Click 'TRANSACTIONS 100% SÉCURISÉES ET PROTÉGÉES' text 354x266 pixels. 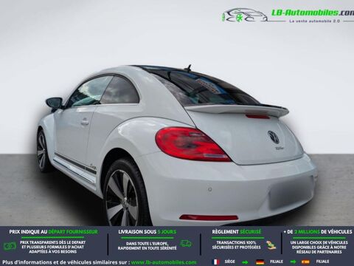click(236, 245)
